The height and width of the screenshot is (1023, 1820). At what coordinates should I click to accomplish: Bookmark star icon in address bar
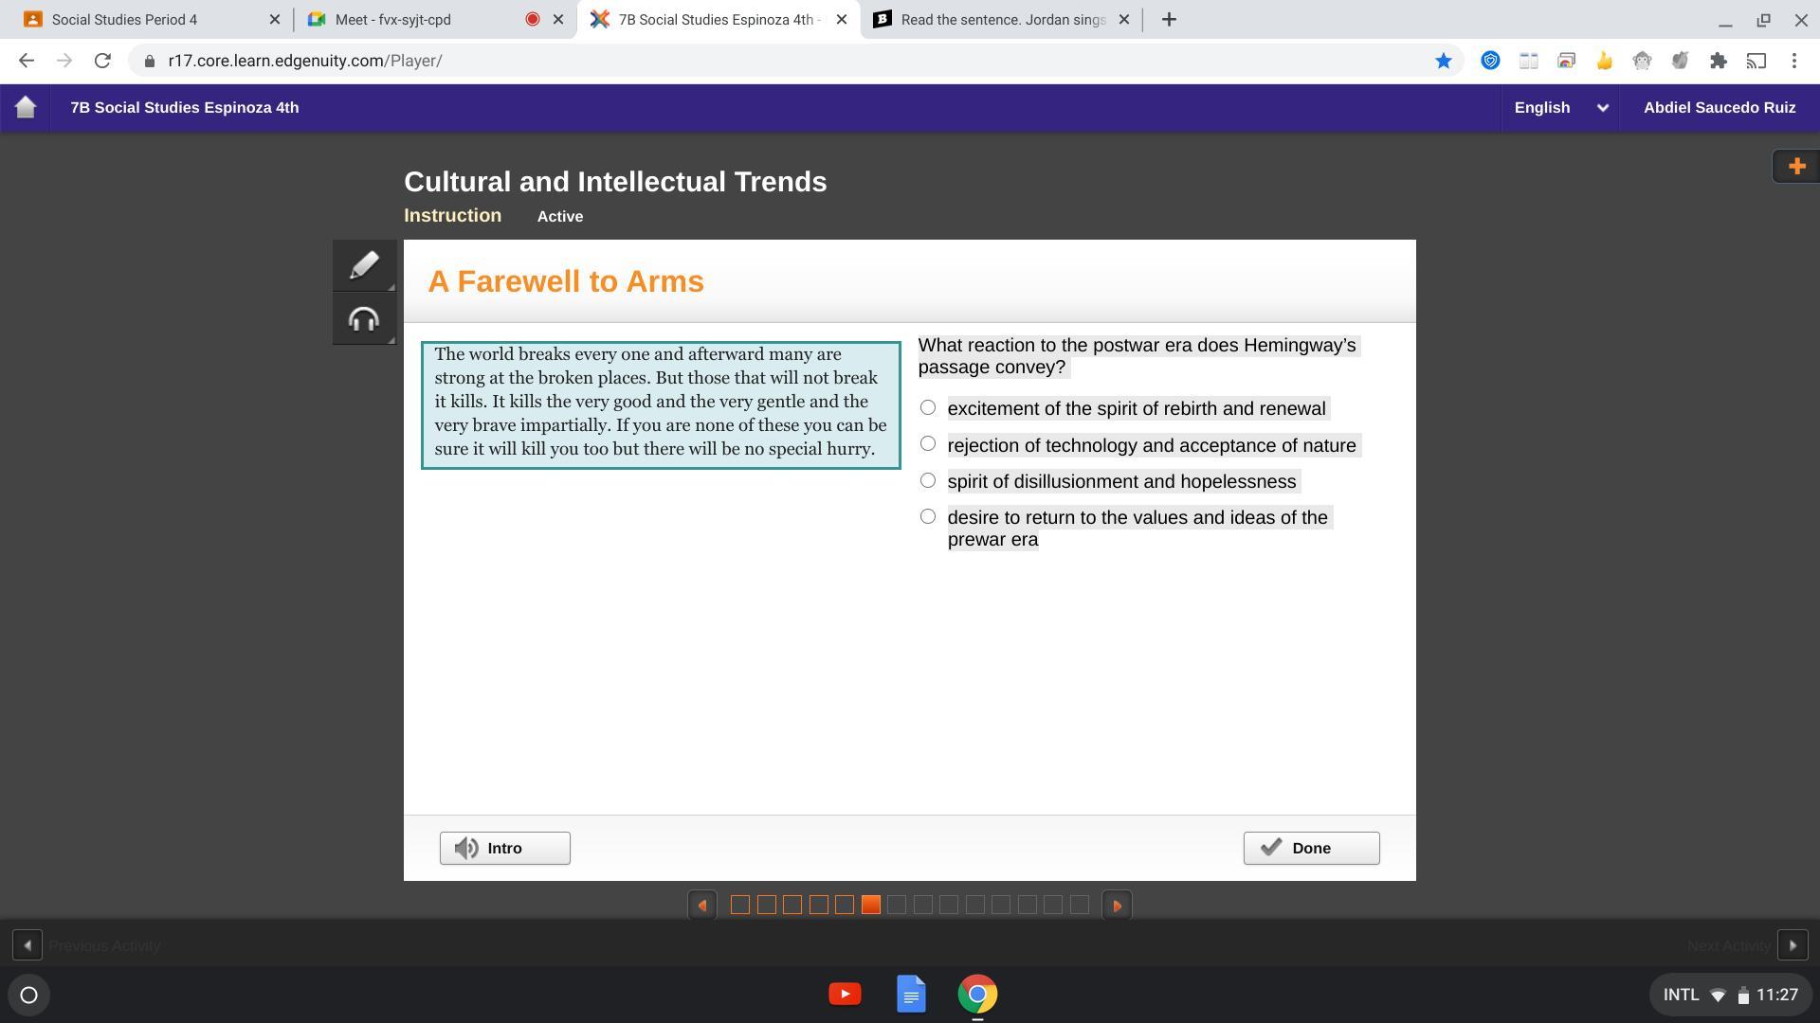click(1443, 61)
